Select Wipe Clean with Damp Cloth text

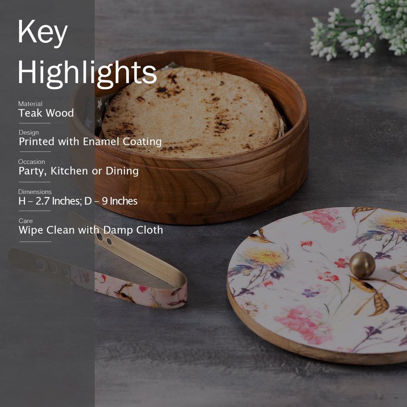pyautogui.click(x=91, y=230)
